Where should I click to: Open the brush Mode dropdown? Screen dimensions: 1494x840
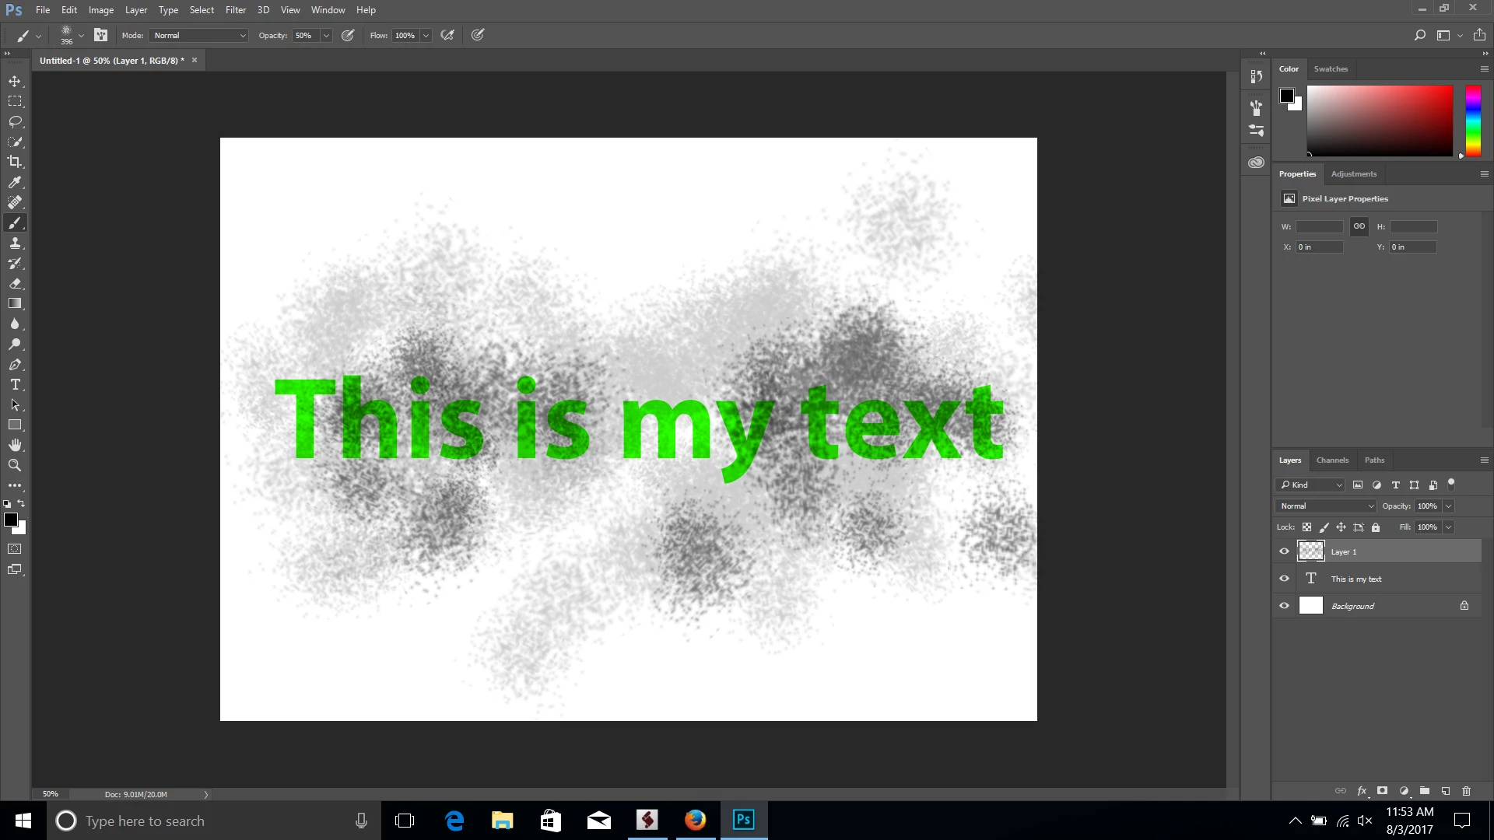click(x=199, y=36)
